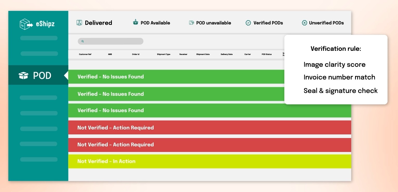
Task: Click the Delivered tab icon
Action: point(79,23)
